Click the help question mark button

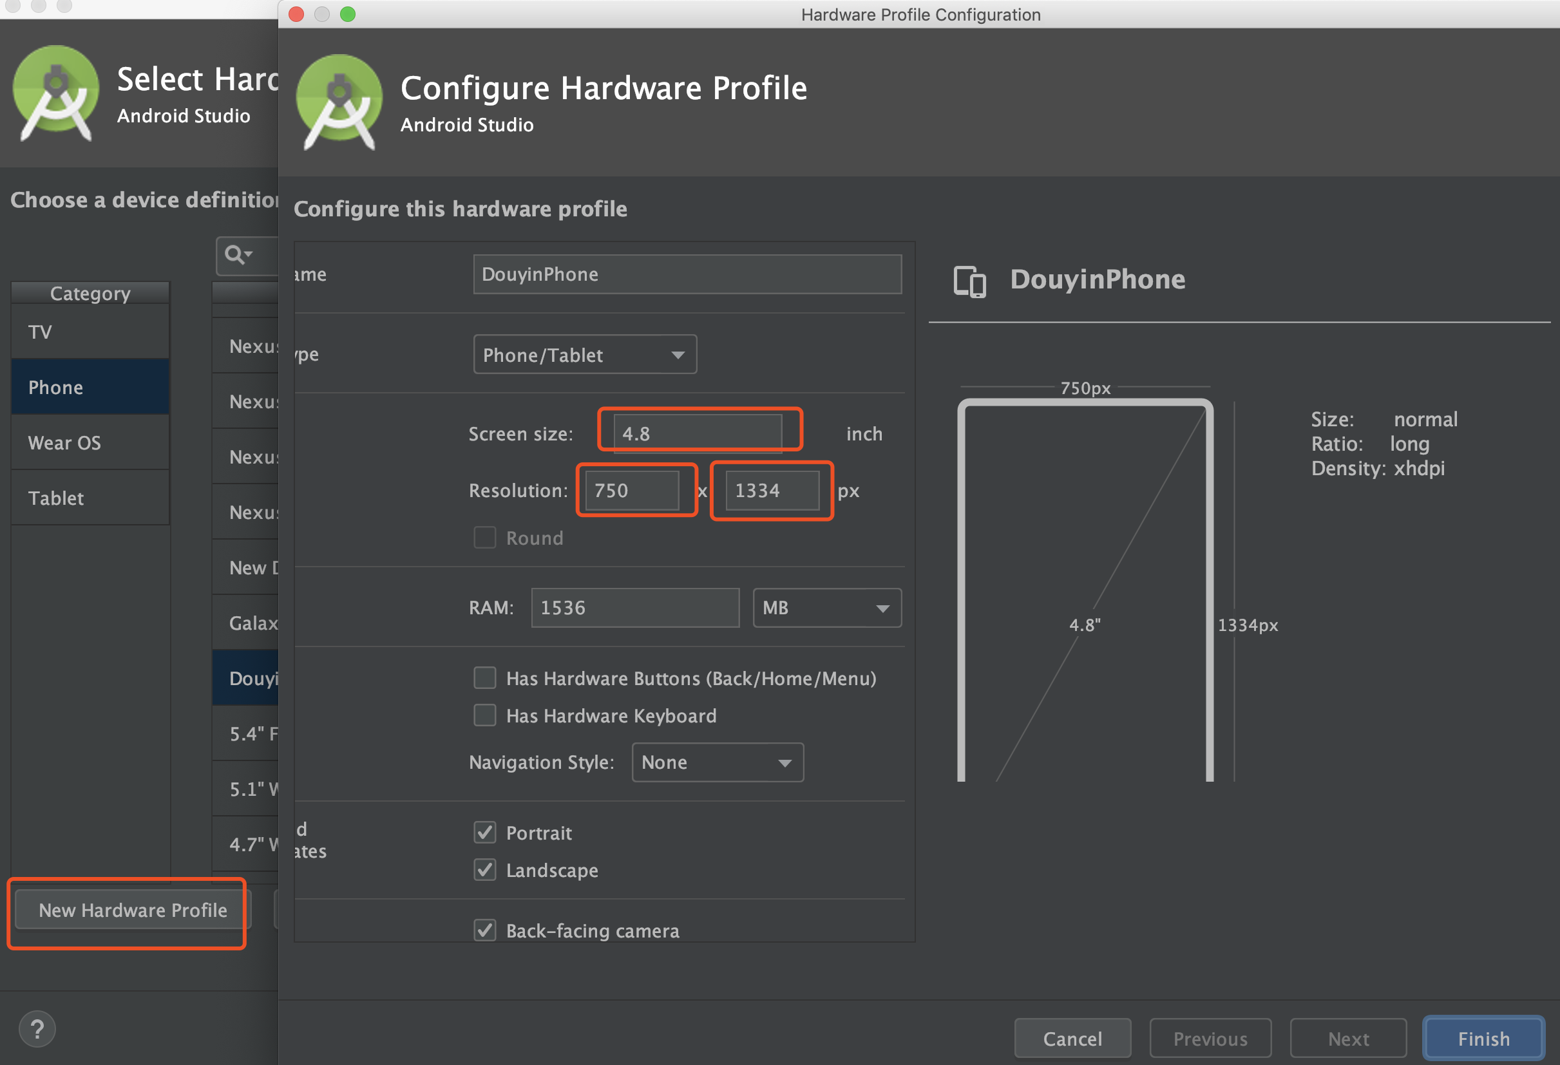[x=37, y=1028]
